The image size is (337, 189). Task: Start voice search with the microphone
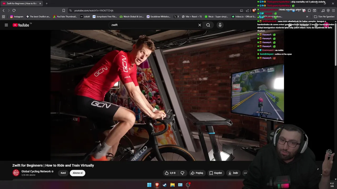tap(220, 25)
